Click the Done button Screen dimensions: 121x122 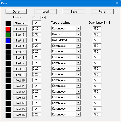(16, 12)
